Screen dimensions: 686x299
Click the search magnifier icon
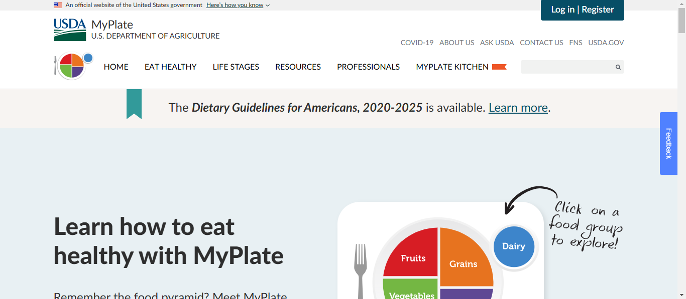tap(618, 67)
